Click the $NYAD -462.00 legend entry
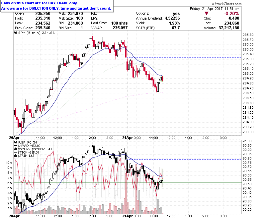 click(x=29, y=146)
